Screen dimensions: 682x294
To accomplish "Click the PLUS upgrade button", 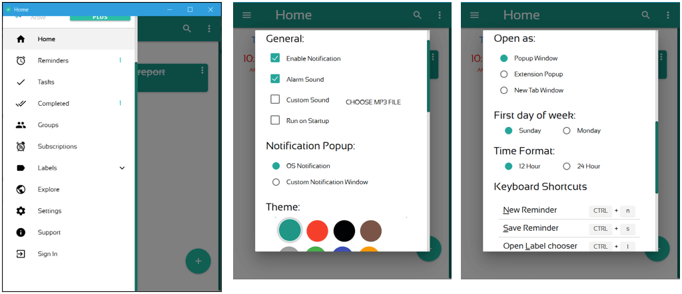I will tap(100, 17).
